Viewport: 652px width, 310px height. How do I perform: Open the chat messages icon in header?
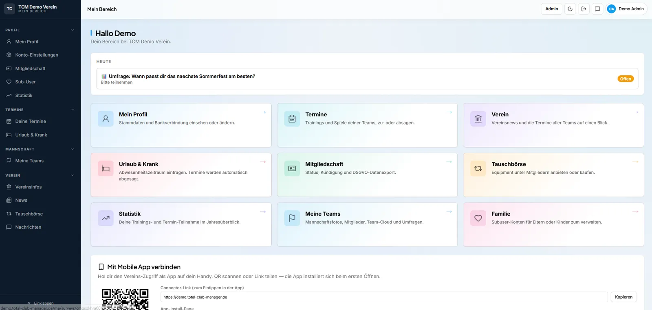point(597,9)
